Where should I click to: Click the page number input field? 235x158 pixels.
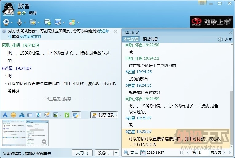pyautogui.click(x=203, y=152)
